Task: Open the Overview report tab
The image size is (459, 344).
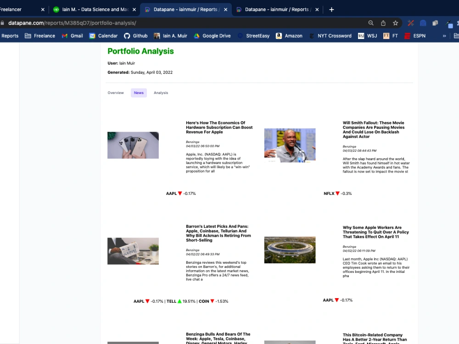Action: 116,93
